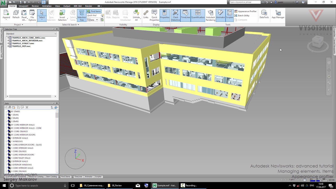Toggle Find Items window

94,11
